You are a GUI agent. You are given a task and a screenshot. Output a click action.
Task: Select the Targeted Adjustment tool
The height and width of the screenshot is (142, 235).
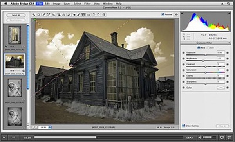click(x=54, y=14)
